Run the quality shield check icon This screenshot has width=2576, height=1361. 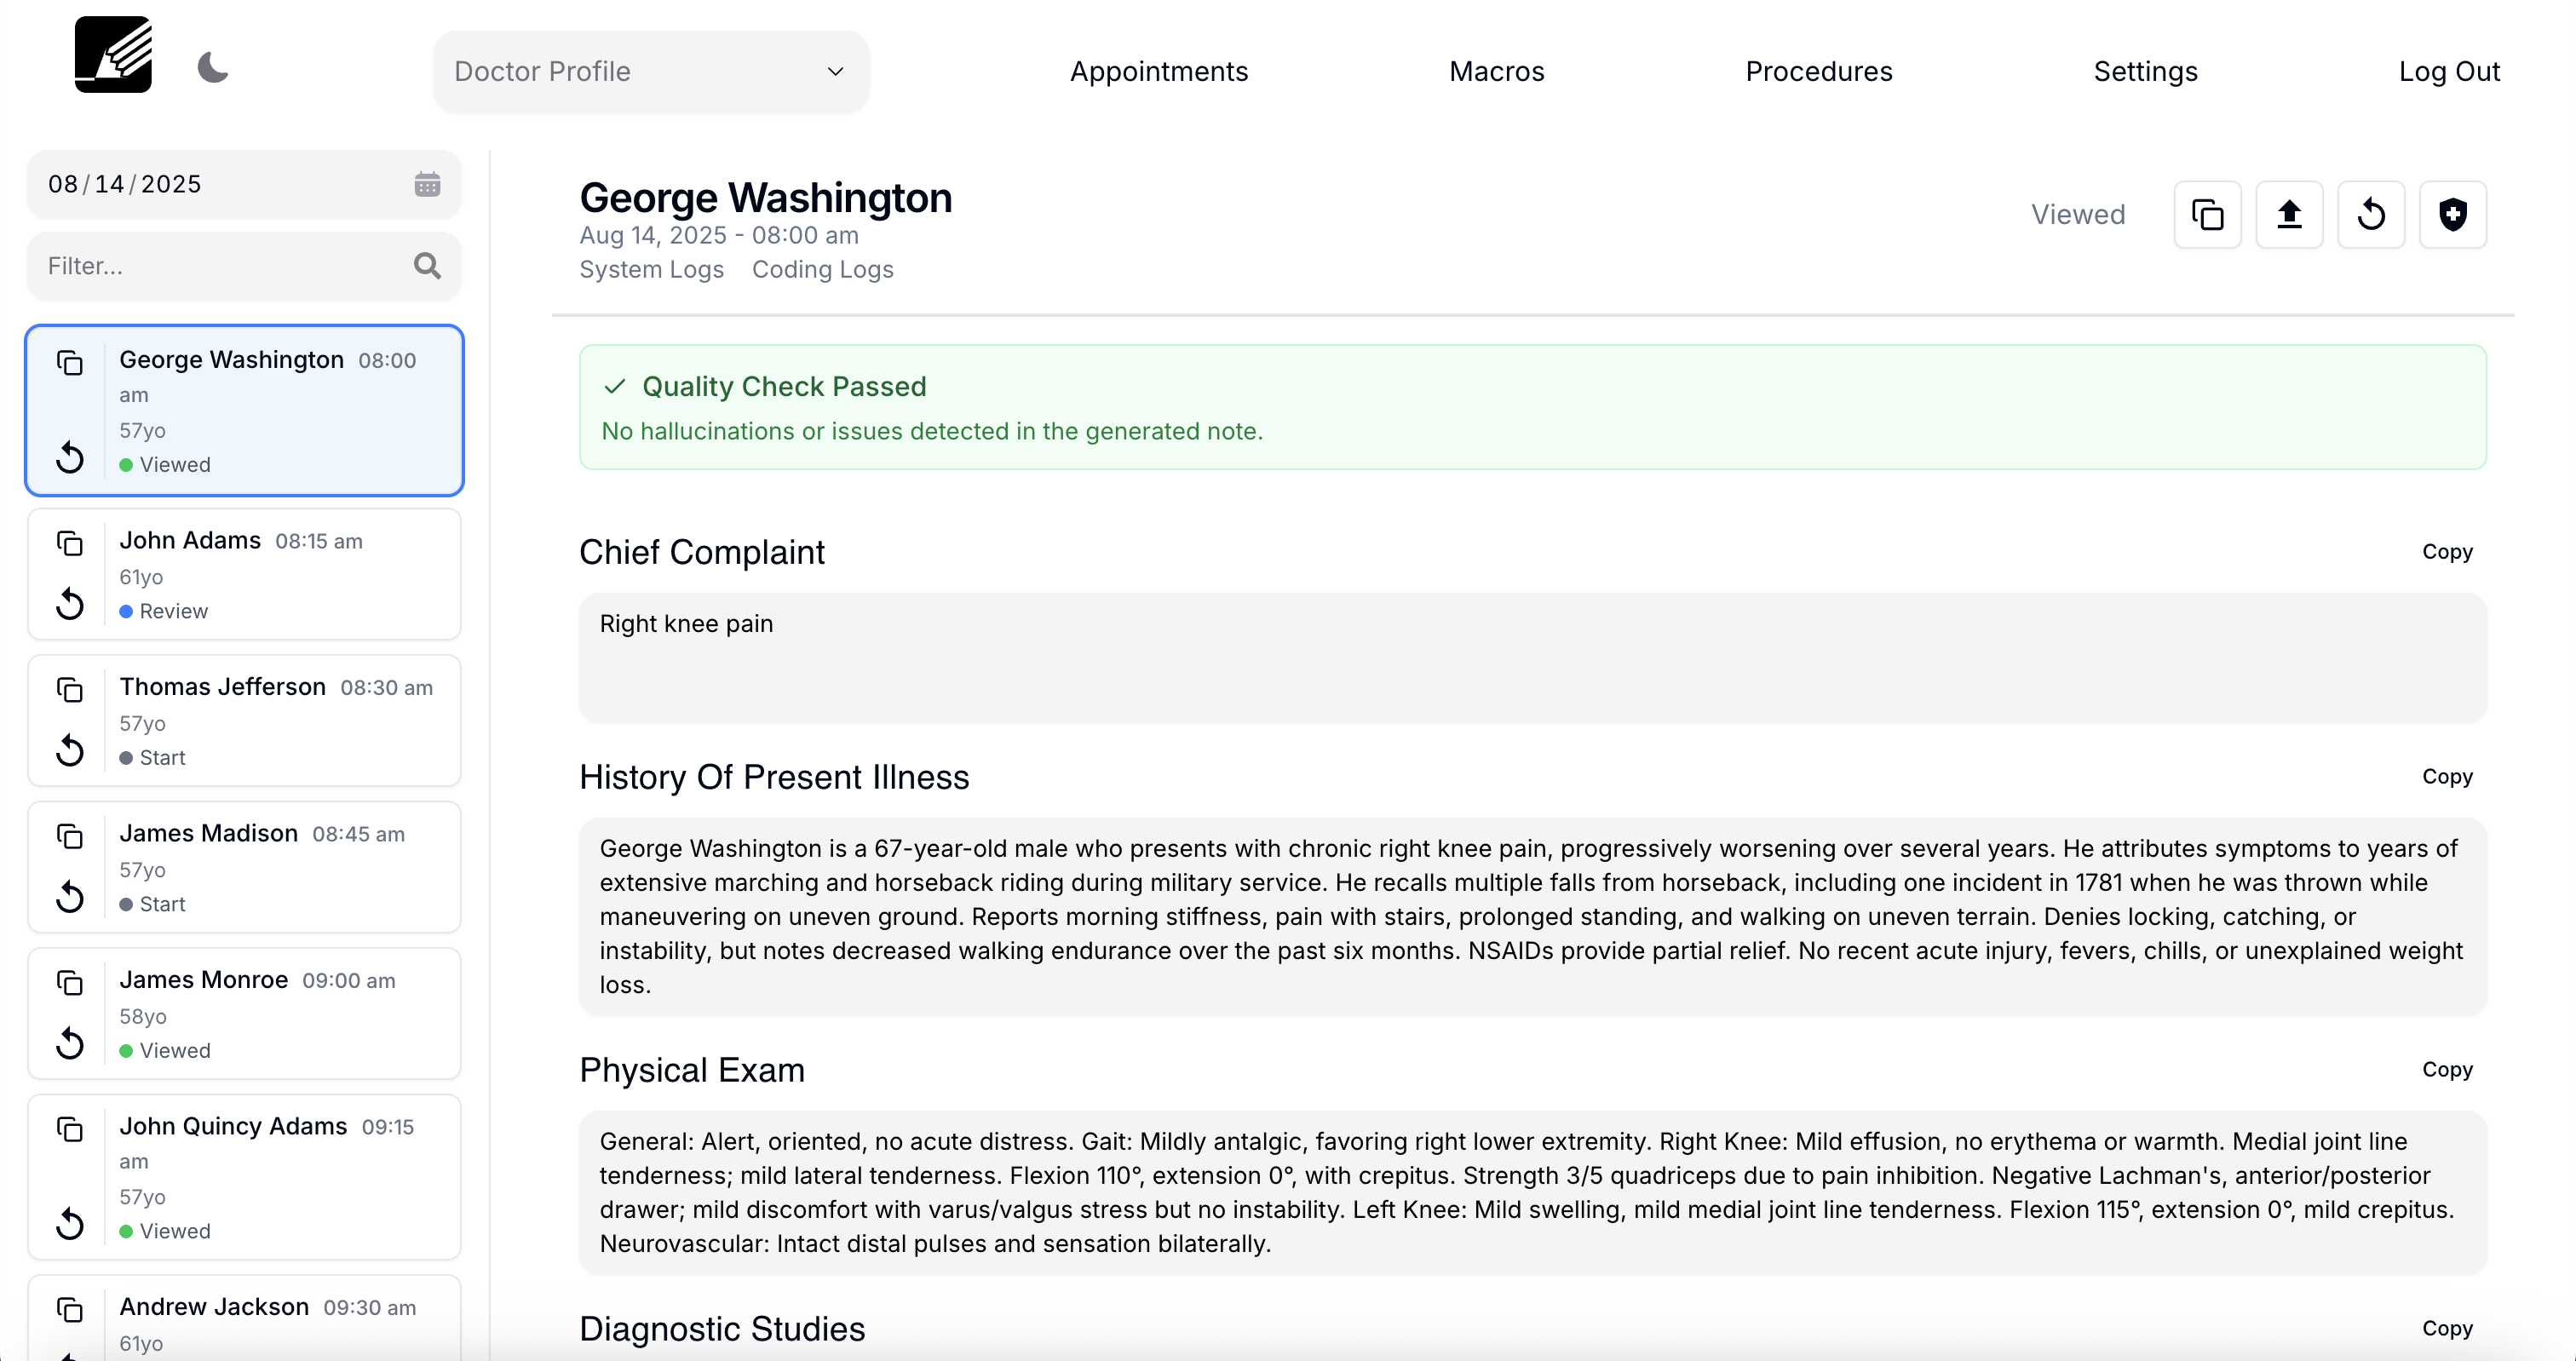[x=2453, y=214]
